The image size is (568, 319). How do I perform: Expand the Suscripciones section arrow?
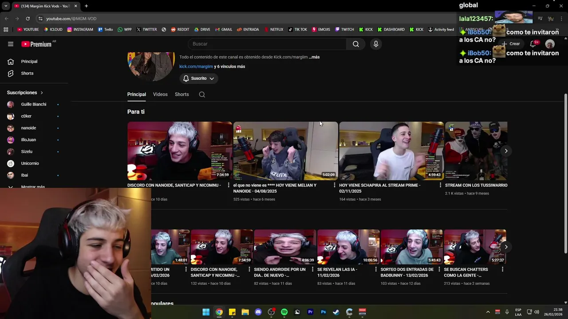point(42,93)
